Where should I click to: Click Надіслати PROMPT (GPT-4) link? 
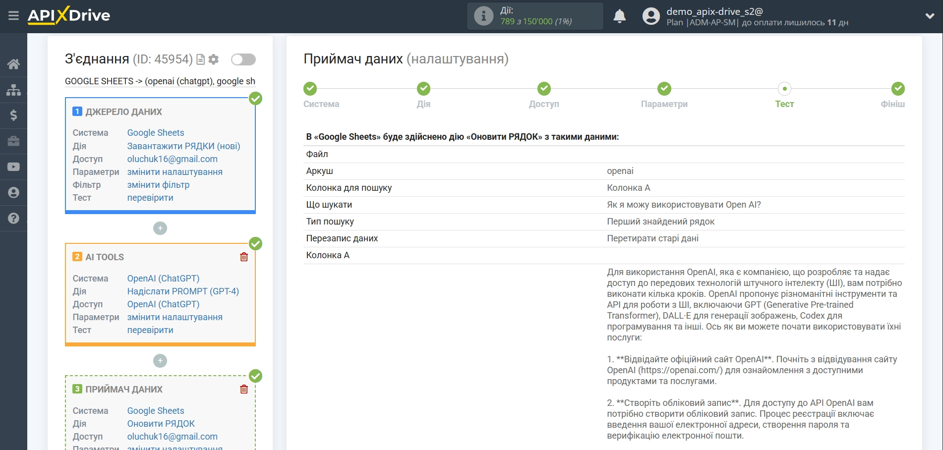click(x=183, y=291)
